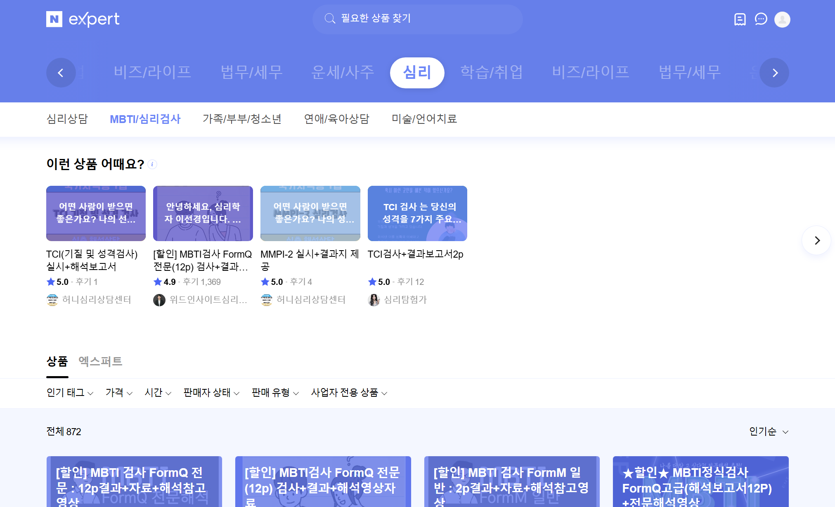Click the 허니심리상담센터 seller avatar
Image resolution: width=835 pixels, height=507 pixels.
pyautogui.click(x=52, y=300)
